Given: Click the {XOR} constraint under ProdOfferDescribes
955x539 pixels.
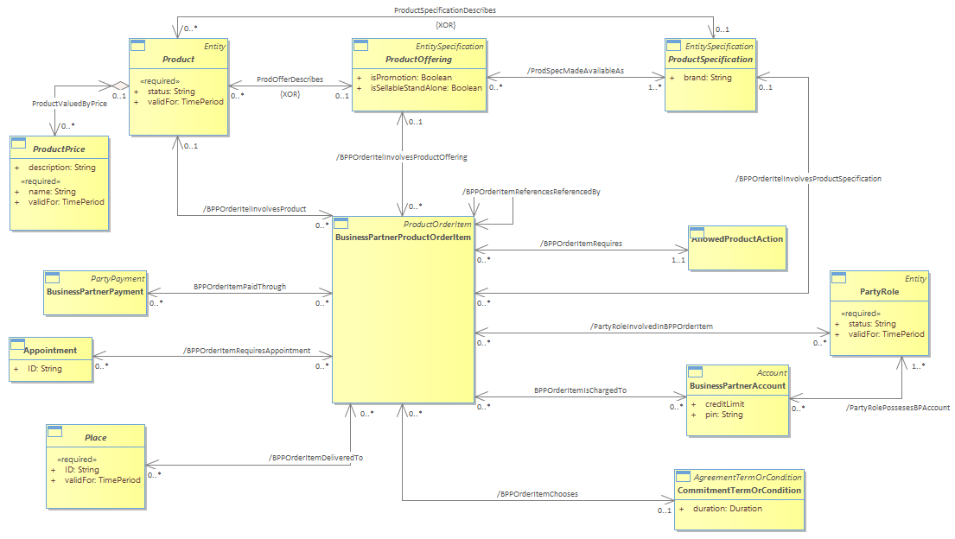Looking at the screenshot, I should click(290, 94).
